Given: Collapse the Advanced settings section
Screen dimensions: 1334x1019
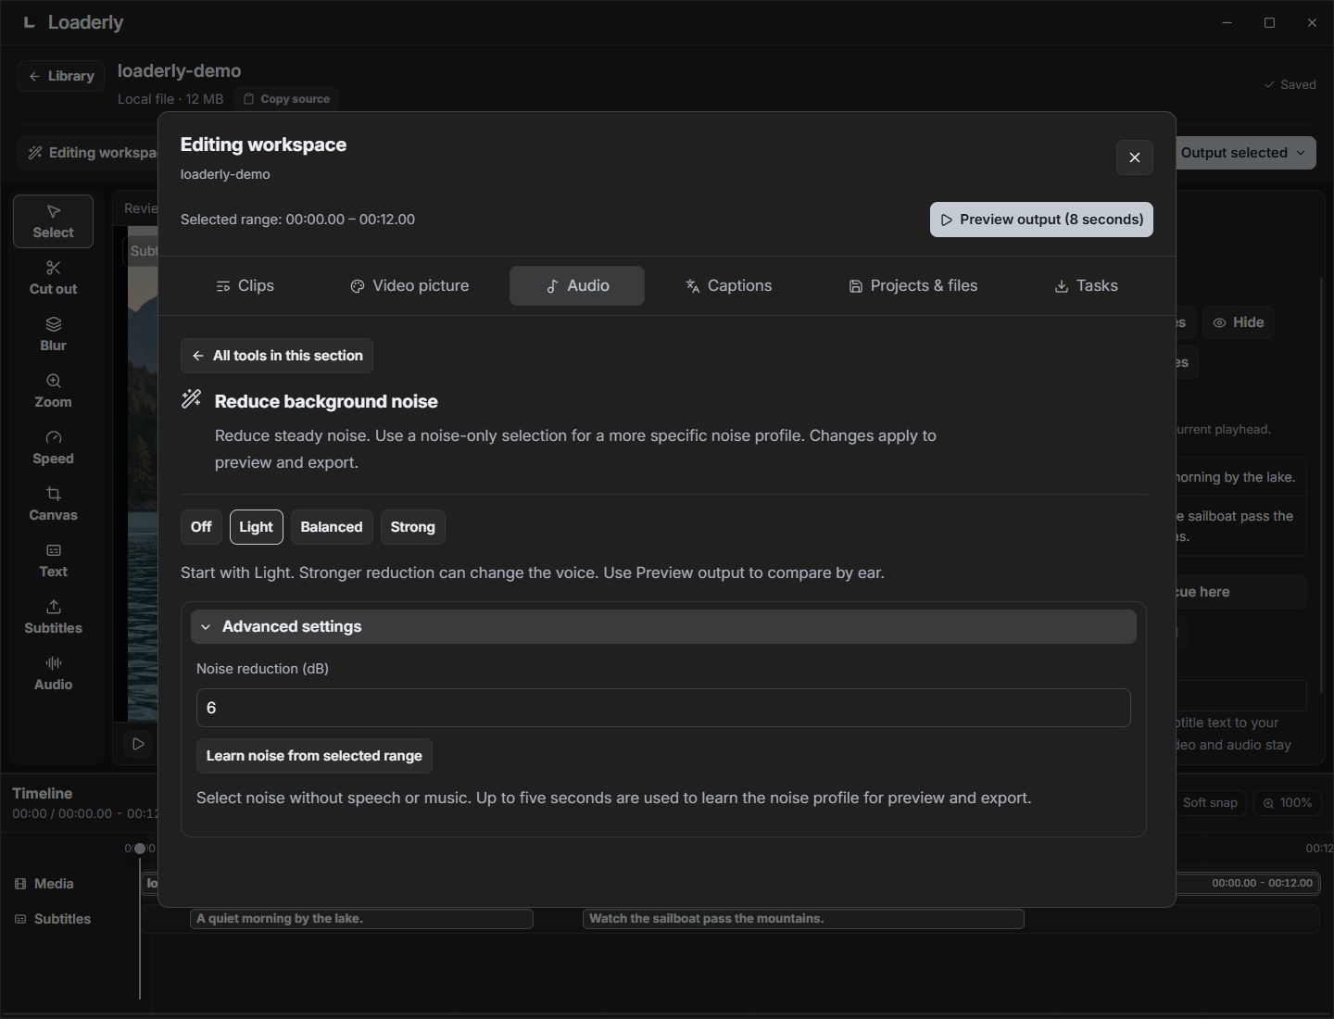Looking at the screenshot, I should [663, 627].
